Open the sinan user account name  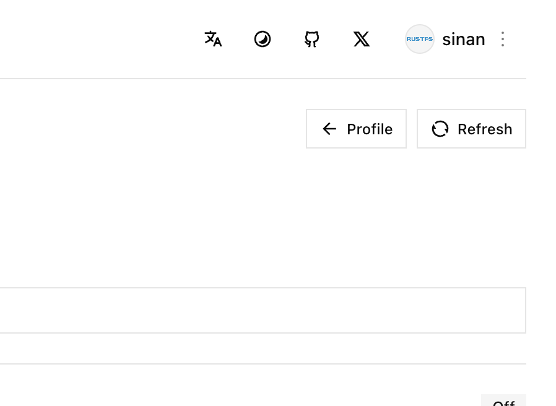pyautogui.click(x=464, y=40)
